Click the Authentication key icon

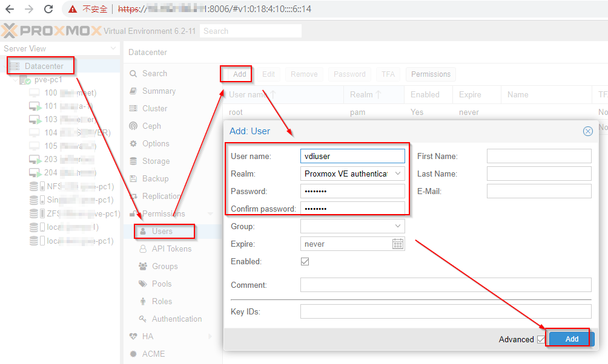pos(143,319)
